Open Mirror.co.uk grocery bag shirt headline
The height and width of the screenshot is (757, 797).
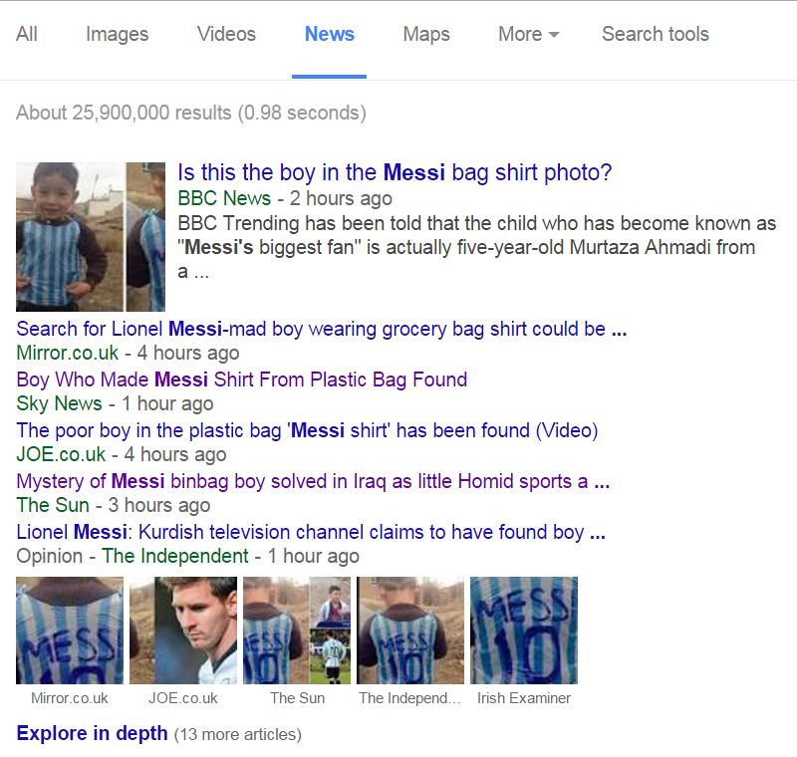(x=321, y=330)
